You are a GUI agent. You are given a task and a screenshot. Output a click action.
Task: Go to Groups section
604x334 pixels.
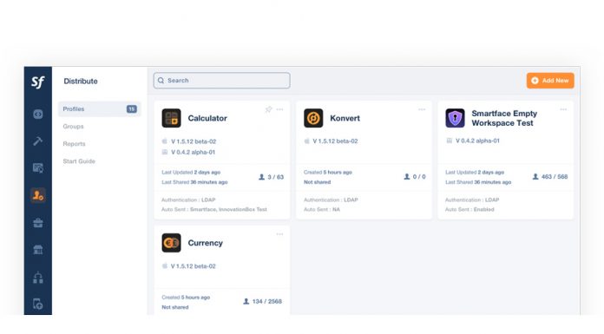tap(73, 127)
